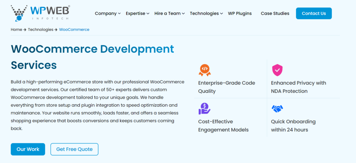Click Quick Onboarding within 24 hours text
The image size is (356, 163).
click(x=293, y=126)
